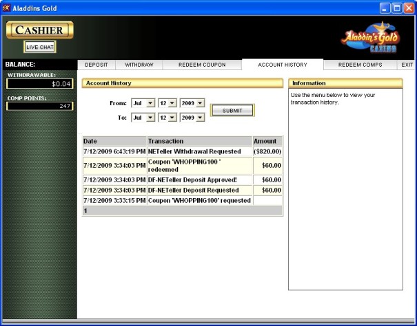The image size is (417, 326).
Task: Click the gold Cashier banner button
Action: tap(39, 30)
